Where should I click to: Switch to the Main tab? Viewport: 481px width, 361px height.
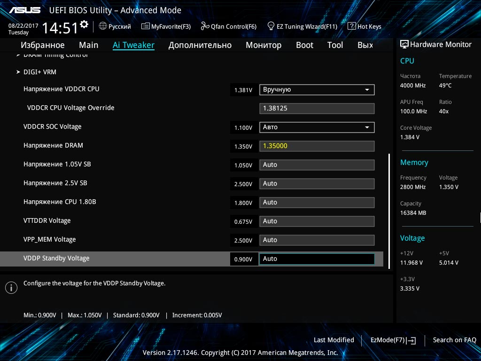[89, 45]
